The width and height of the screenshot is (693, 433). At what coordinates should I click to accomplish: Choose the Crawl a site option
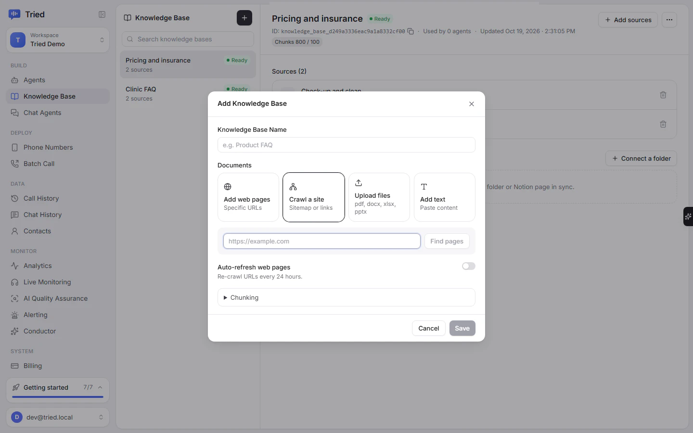point(314,197)
